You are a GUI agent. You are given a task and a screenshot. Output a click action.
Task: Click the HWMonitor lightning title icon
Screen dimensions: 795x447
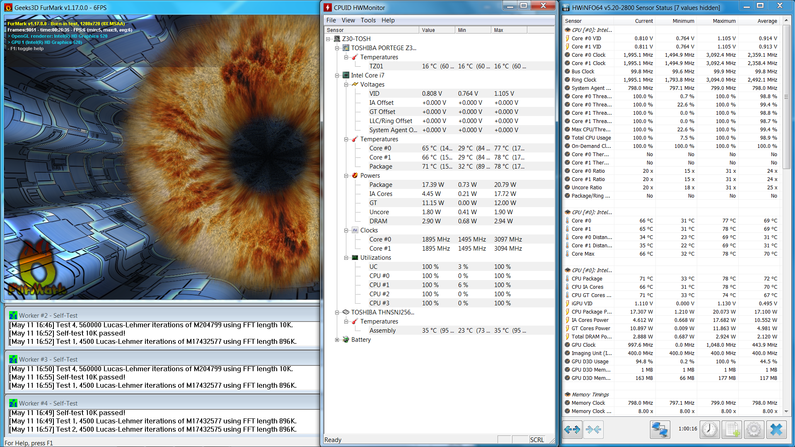pyautogui.click(x=328, y=7)
